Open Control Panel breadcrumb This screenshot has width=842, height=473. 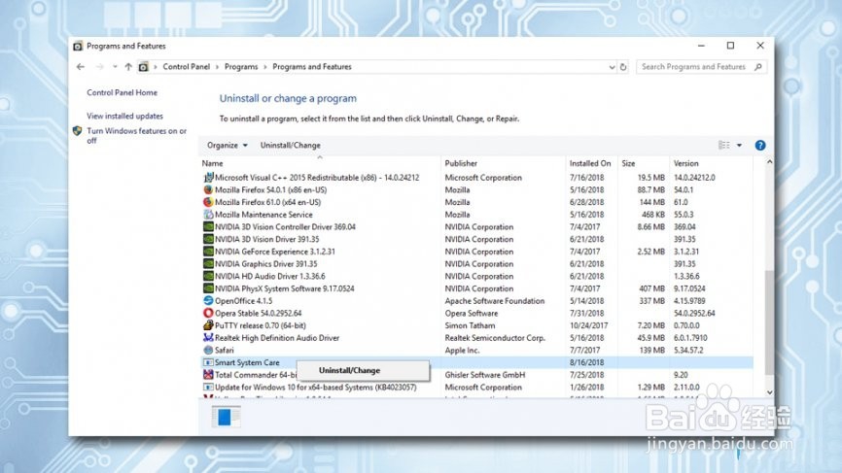[187, 67]
